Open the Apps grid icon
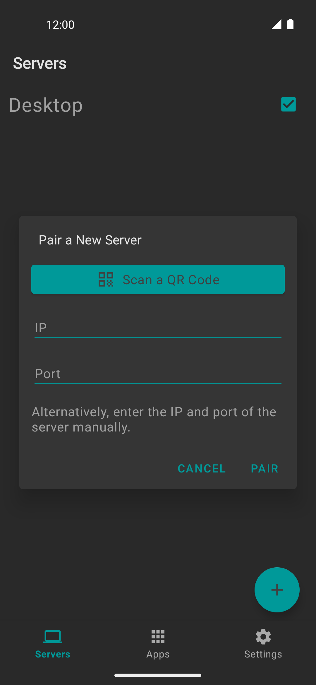The height and width of the screenshot is (685, 316). pos(158,636)
